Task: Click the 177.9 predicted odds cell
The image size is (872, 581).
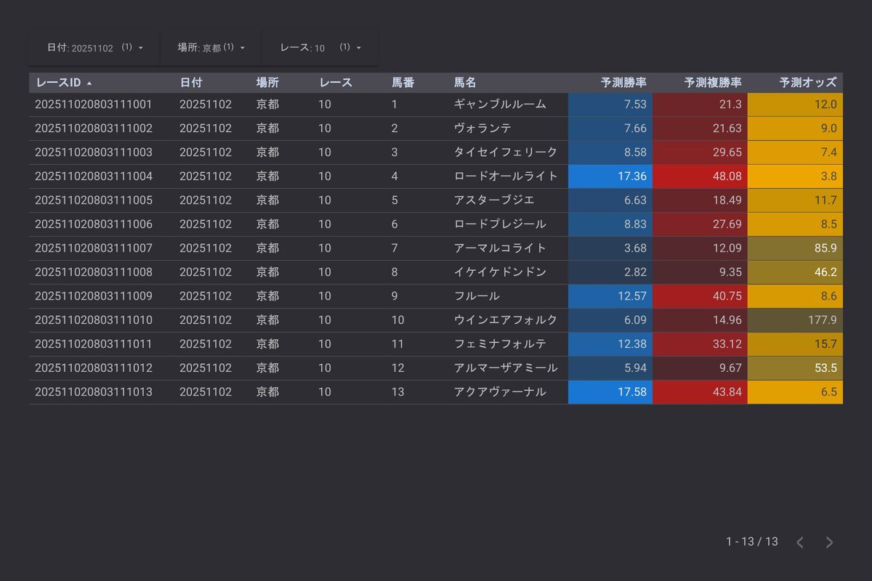Action: [x=796, y=320]
